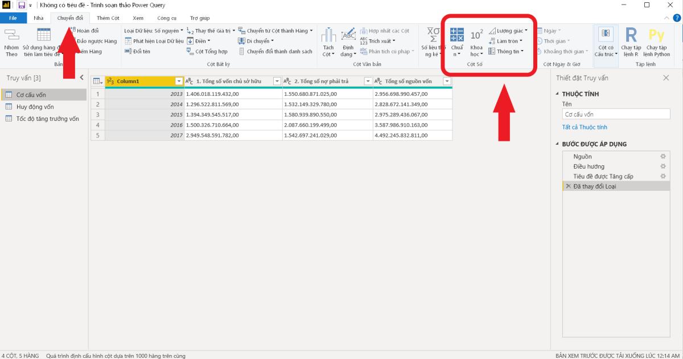Image resolution: width=683 pixels, height=359 pixels.
Task: Click the Nhóm Theo (Group By) icon
Action: (x=11, y=35)
